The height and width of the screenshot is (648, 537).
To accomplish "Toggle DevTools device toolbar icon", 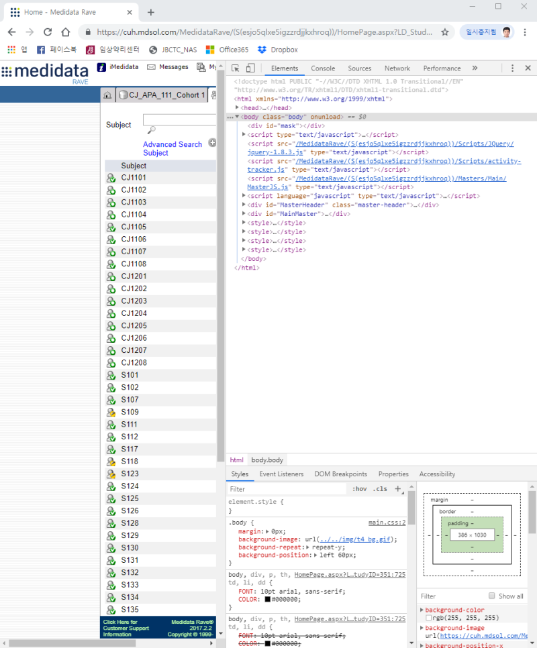I will [x=250, y=68].
